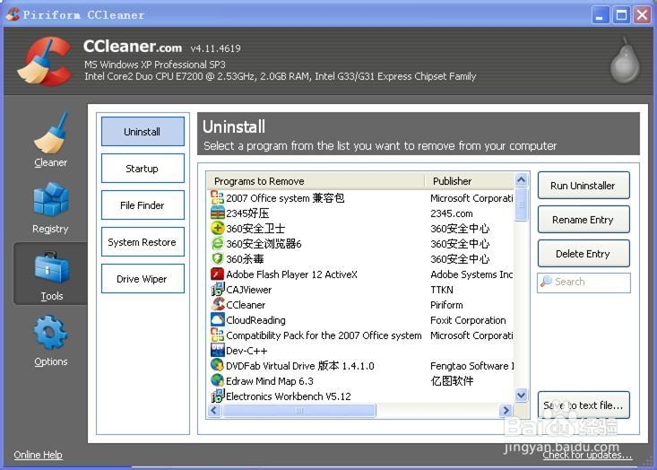Image resolution: width=657 pixels, height=470 pixels.
Task: Select the Edraw Mind Map 6.3 row
Action: coord(361,381)
